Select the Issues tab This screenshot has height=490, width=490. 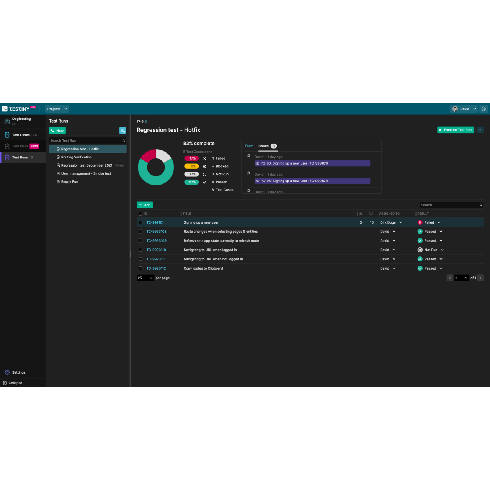click(263, 146)
